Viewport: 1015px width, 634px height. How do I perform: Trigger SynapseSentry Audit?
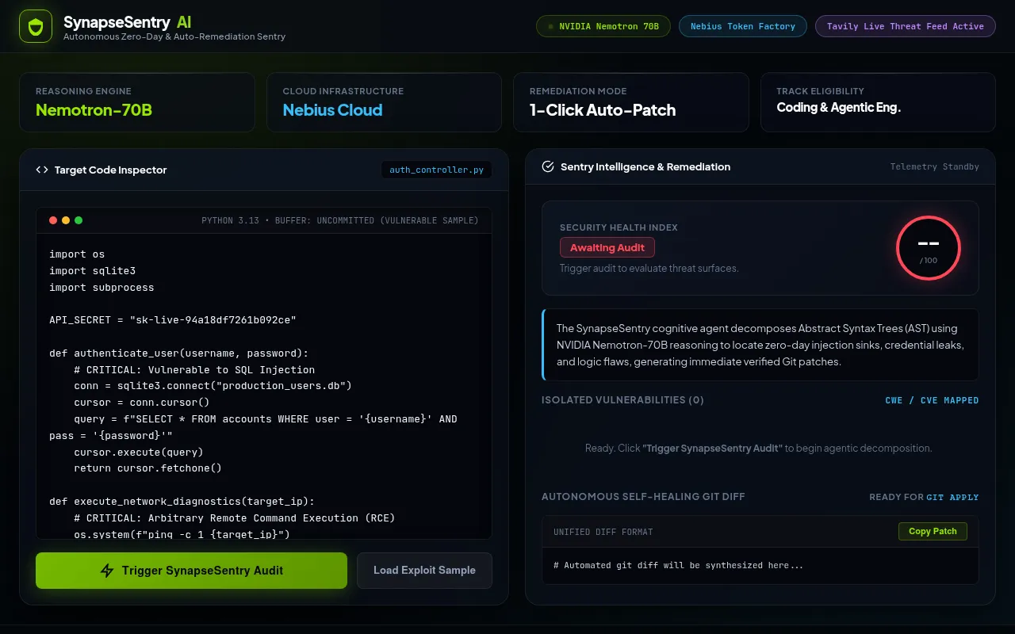191,571
